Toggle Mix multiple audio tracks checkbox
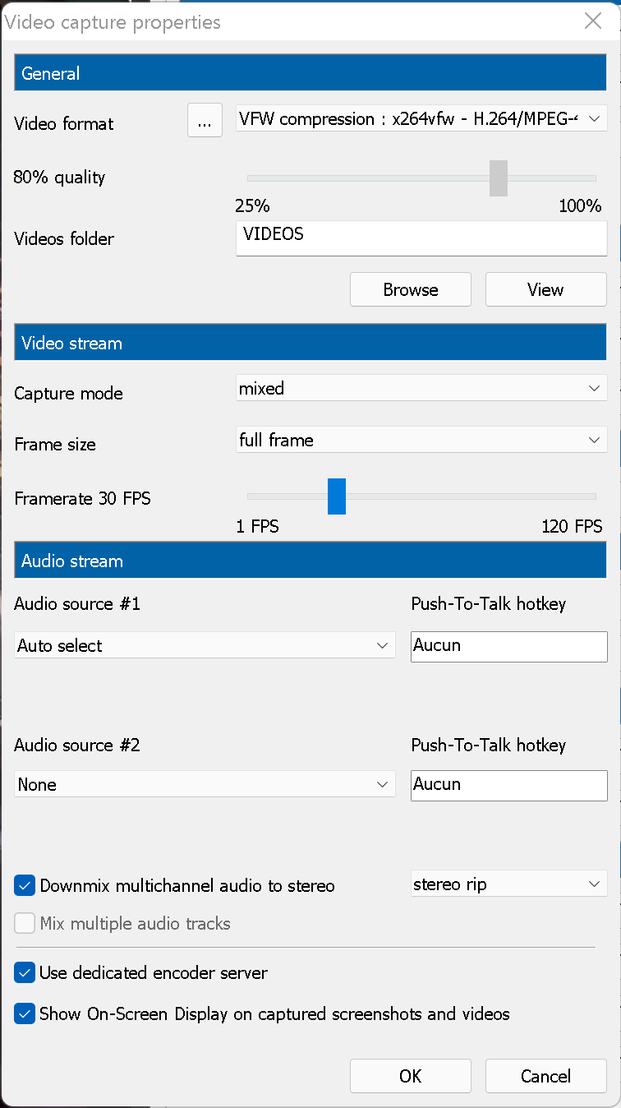 [25, 924]
